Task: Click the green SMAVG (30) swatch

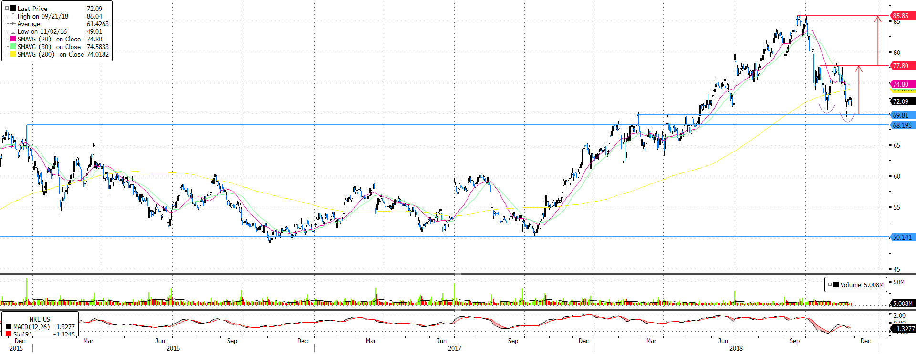Action: (x=13, y=46)
